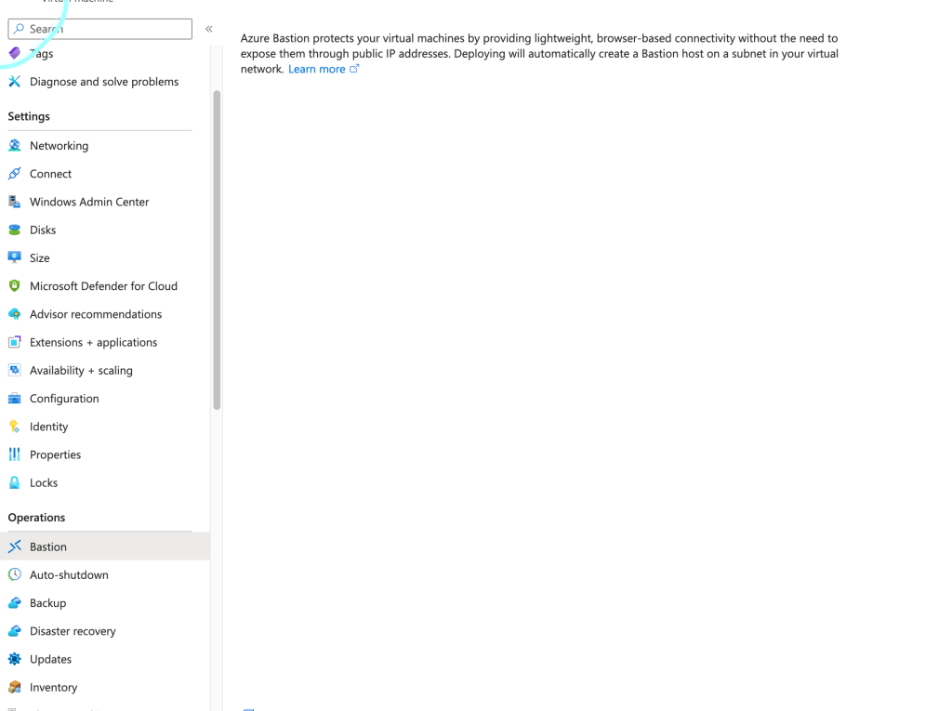Click the Backup cloud icon

15,603
